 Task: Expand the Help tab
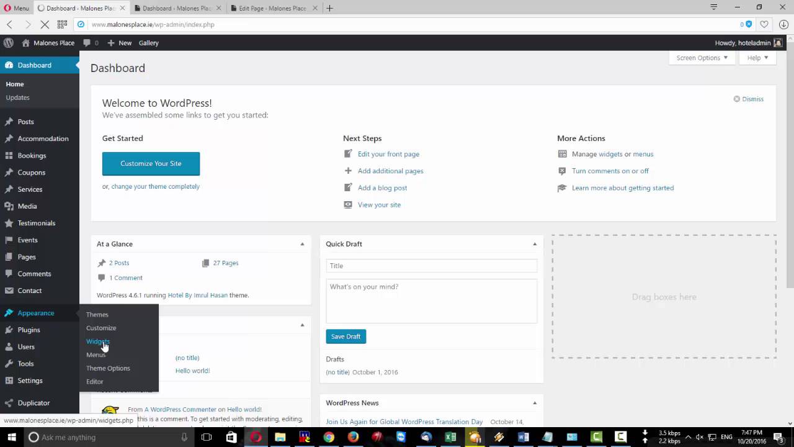pyautogui.click(x=757, y=58)
